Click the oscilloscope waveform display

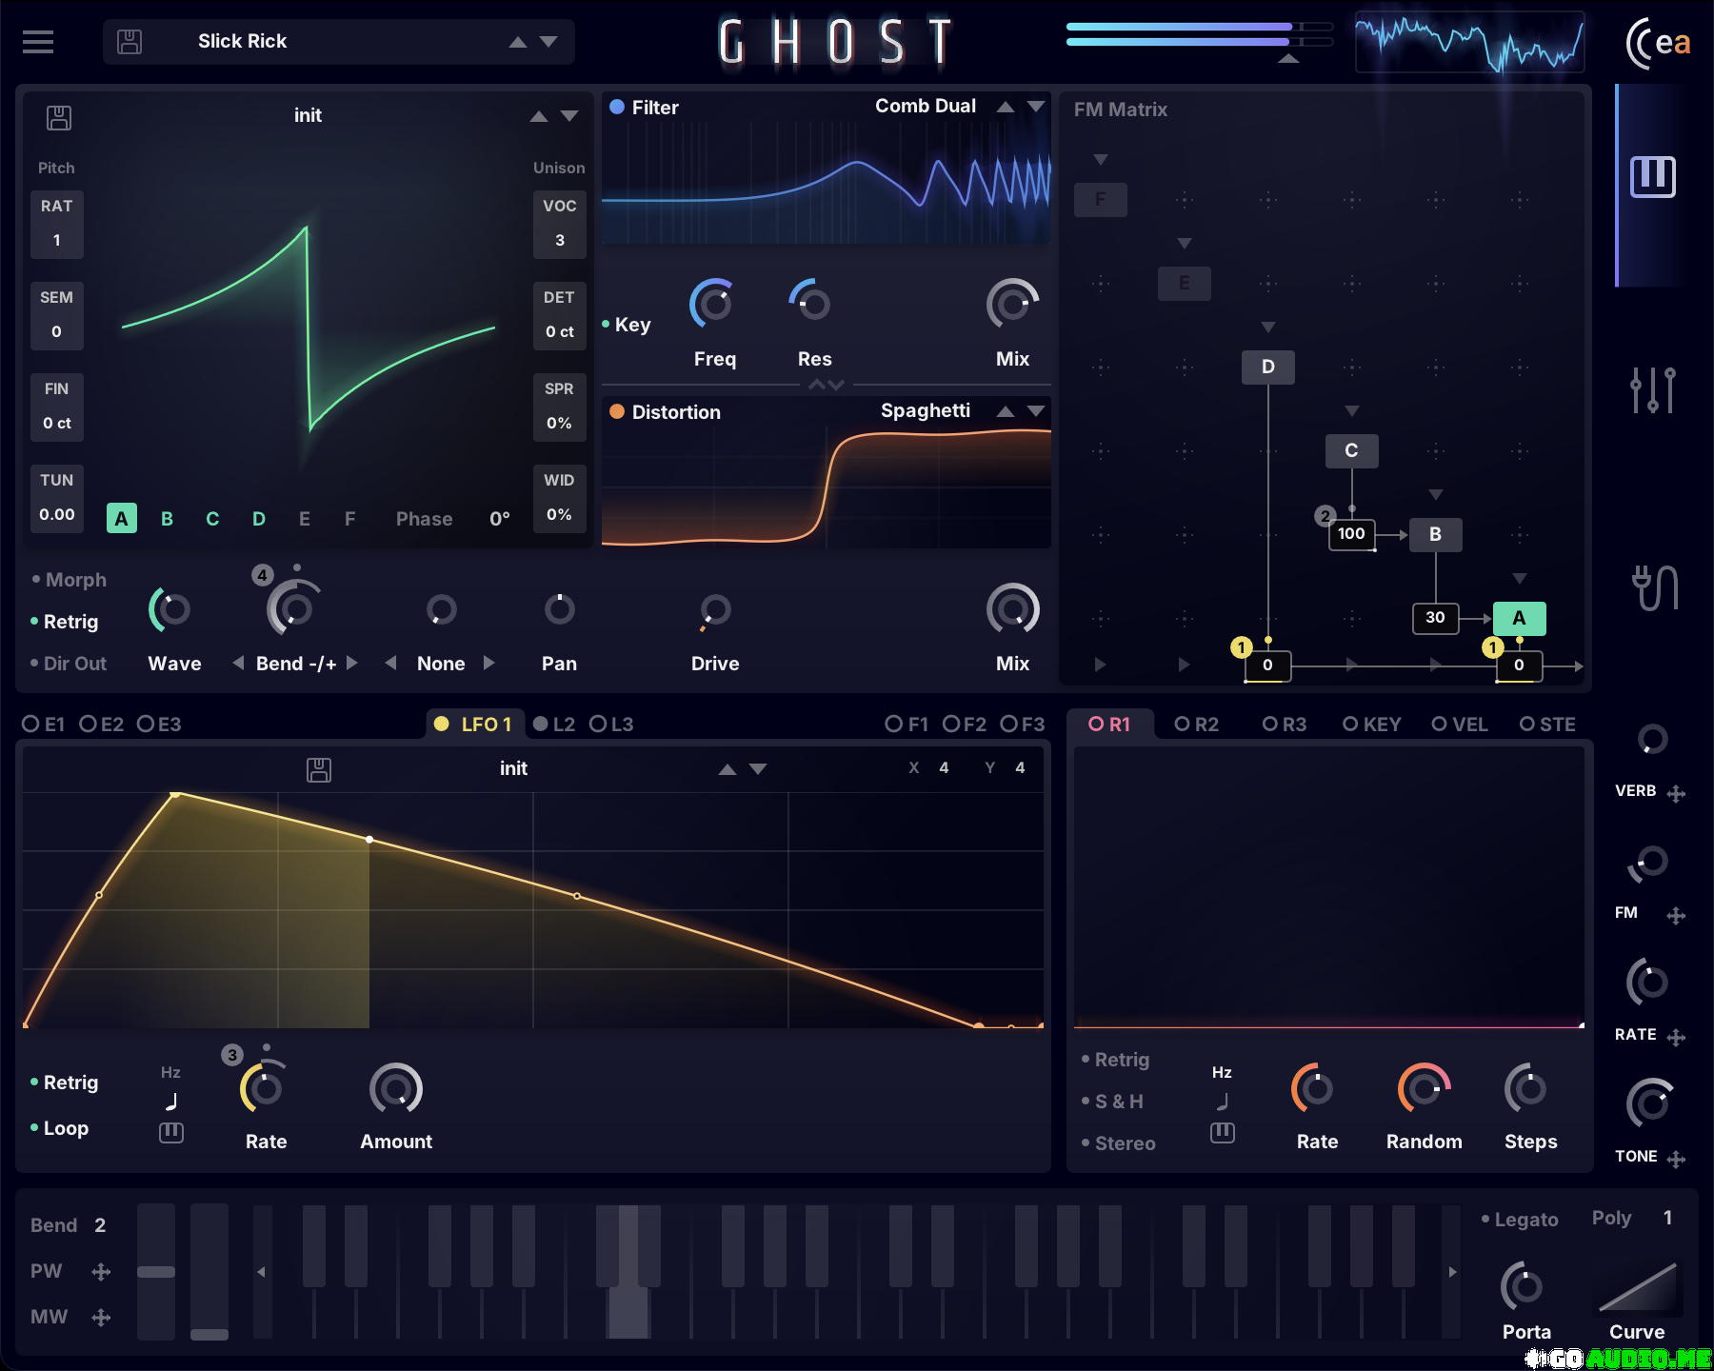(1469, 43)
